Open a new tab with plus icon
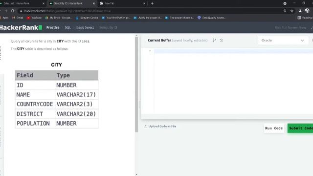The width and height of the screenshot is (313, 176). [x=152, y=3]
